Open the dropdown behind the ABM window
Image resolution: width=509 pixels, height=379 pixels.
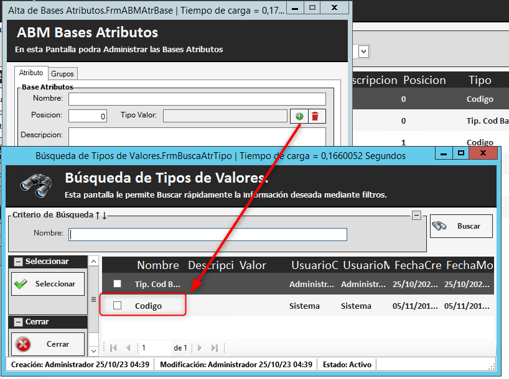pyautogui.click(x=363, y=52)
